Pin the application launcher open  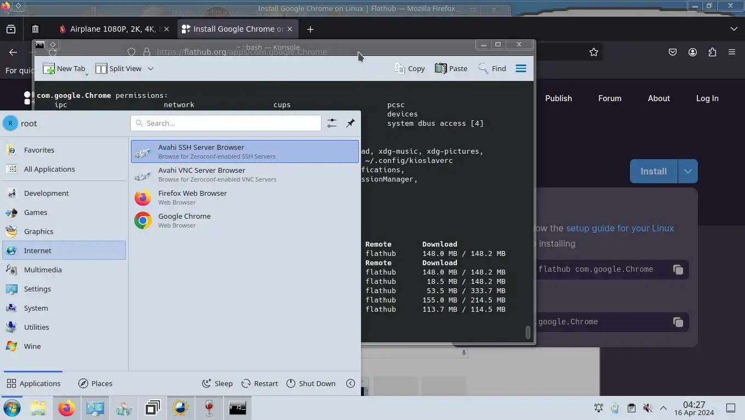point(351,123)
